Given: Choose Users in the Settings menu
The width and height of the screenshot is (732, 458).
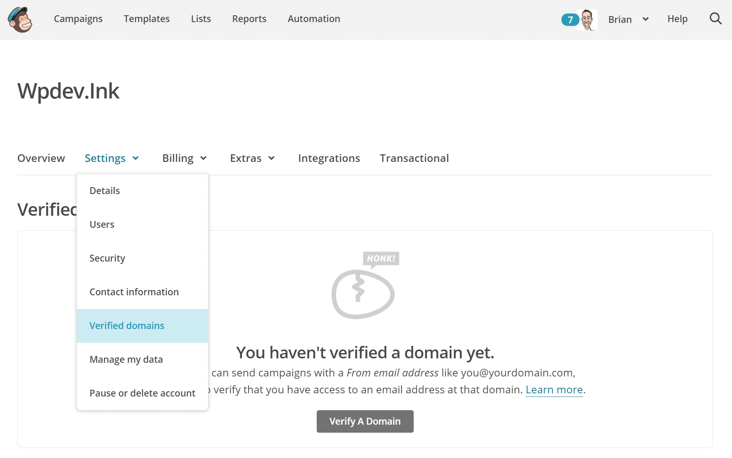Looking at the screenshot, I should tap(102, 225).
